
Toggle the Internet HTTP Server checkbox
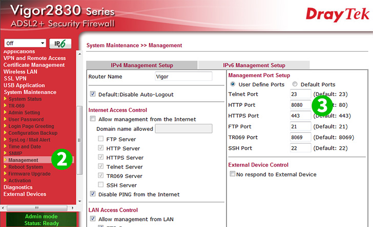[x=101, y=148]
